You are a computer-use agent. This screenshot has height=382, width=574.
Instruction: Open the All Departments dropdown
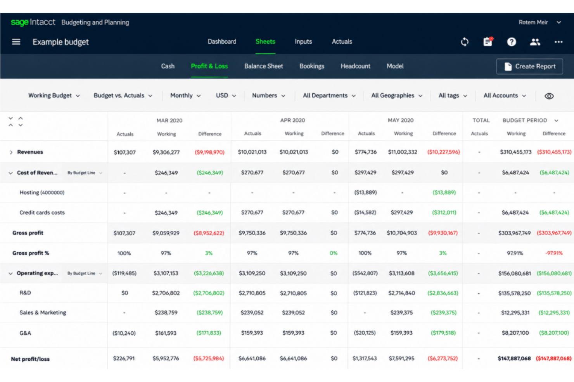coord(329,96)
